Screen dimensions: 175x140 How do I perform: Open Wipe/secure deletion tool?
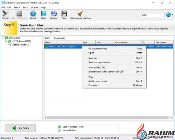point(80,15)
